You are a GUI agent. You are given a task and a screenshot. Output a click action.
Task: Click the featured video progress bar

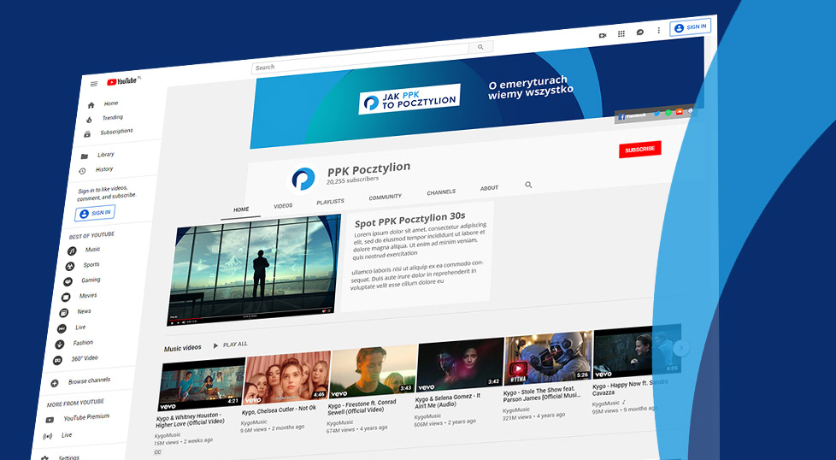(250, 316)
